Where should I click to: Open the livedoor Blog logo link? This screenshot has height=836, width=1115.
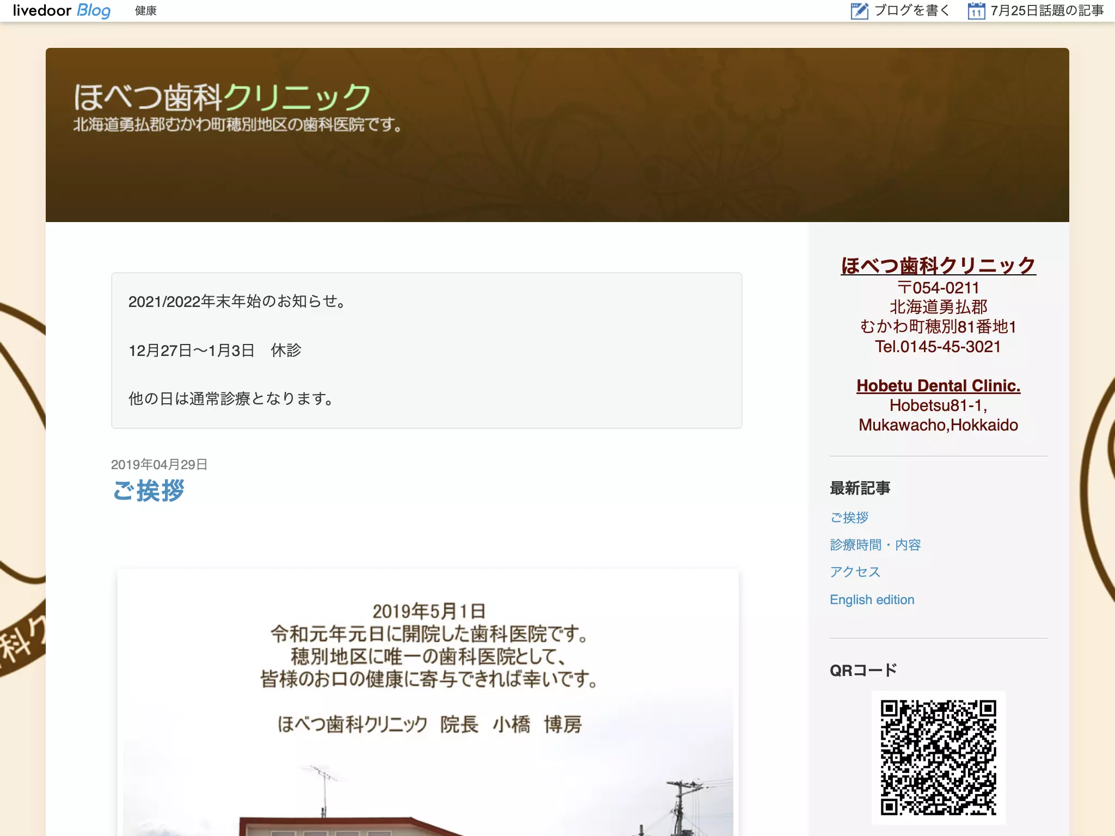coord(62,10)
